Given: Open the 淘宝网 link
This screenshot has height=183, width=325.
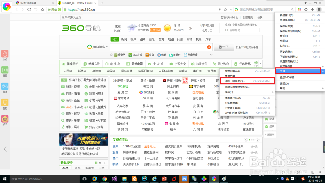Looking at the screenshot, I should pos(148,86).
